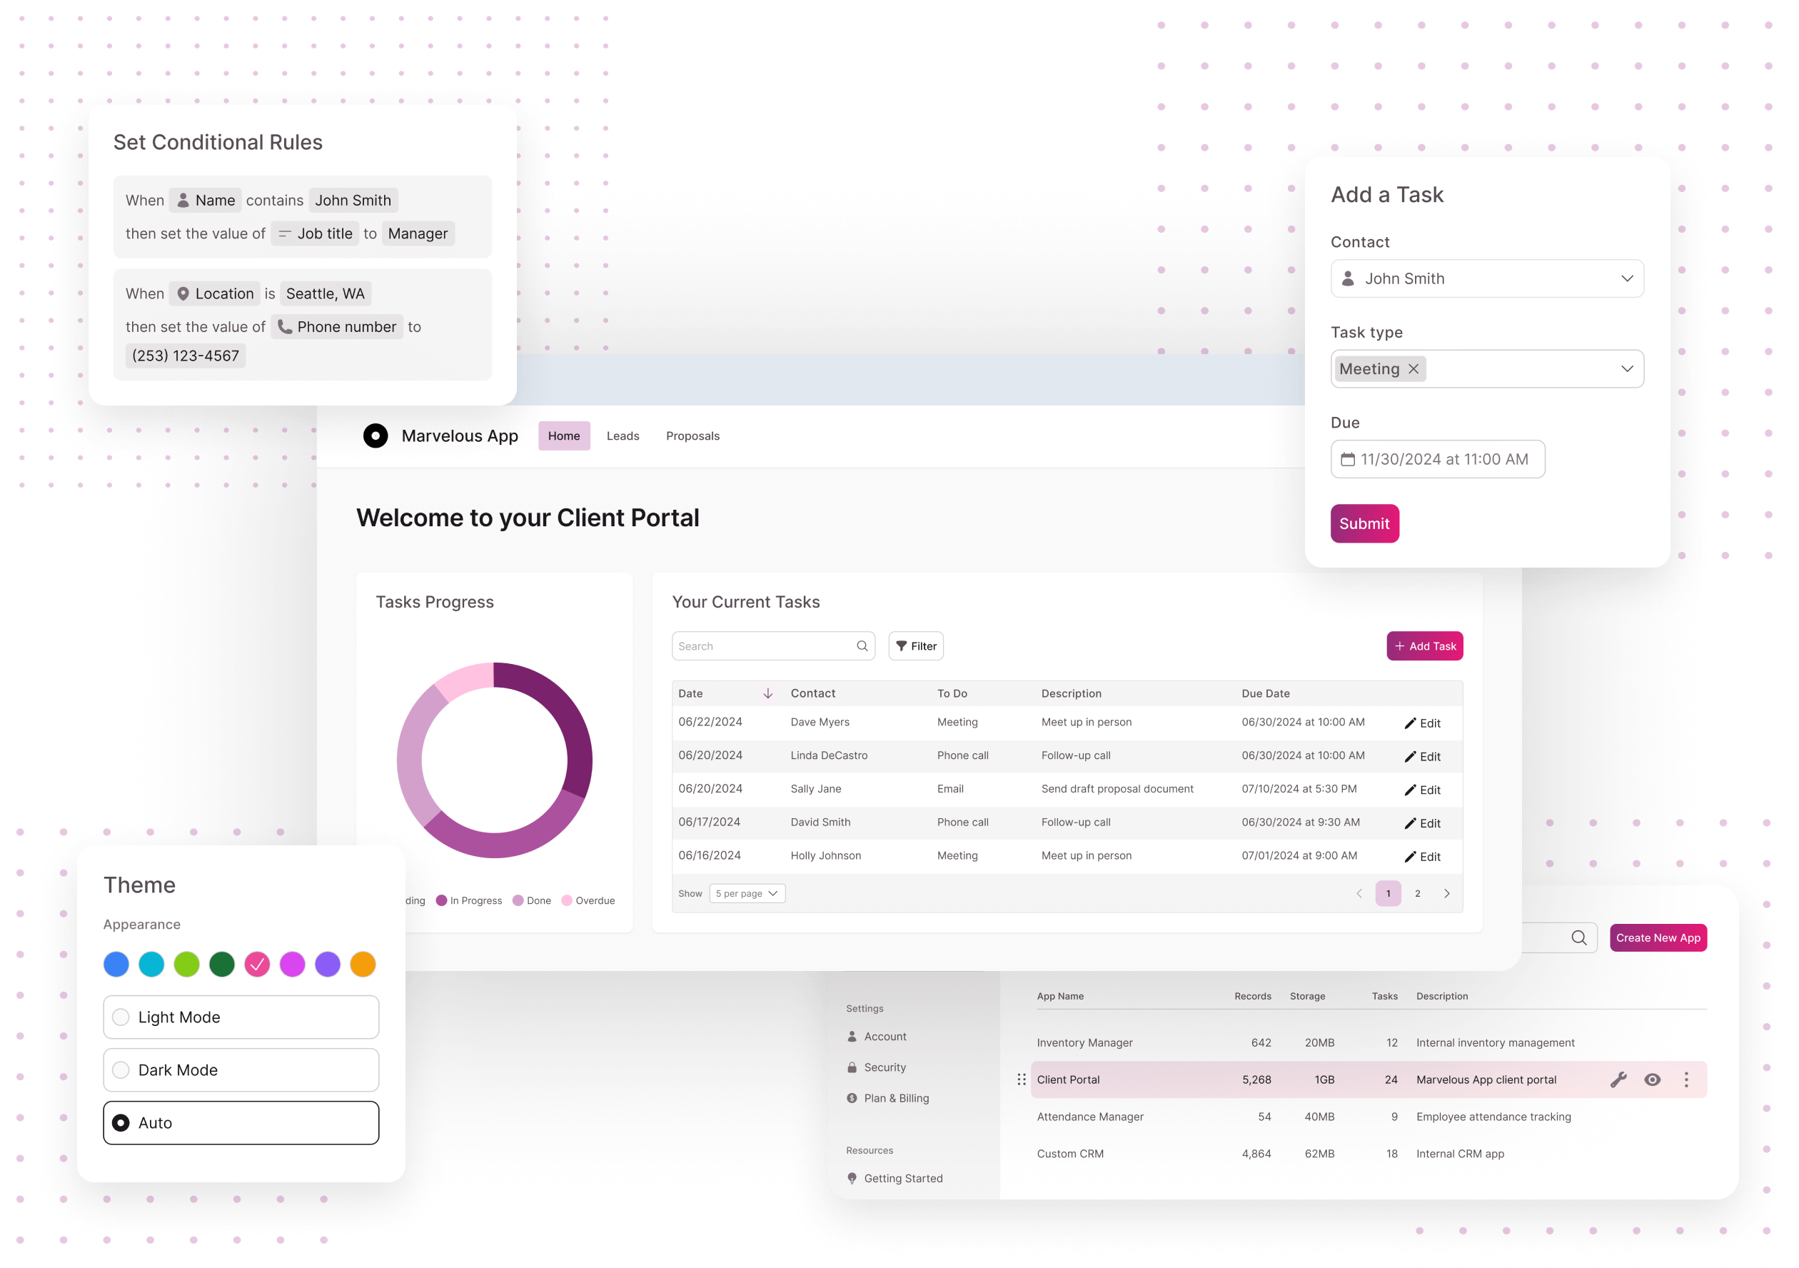Select the Custom CRM app row

(1368, 1154)
